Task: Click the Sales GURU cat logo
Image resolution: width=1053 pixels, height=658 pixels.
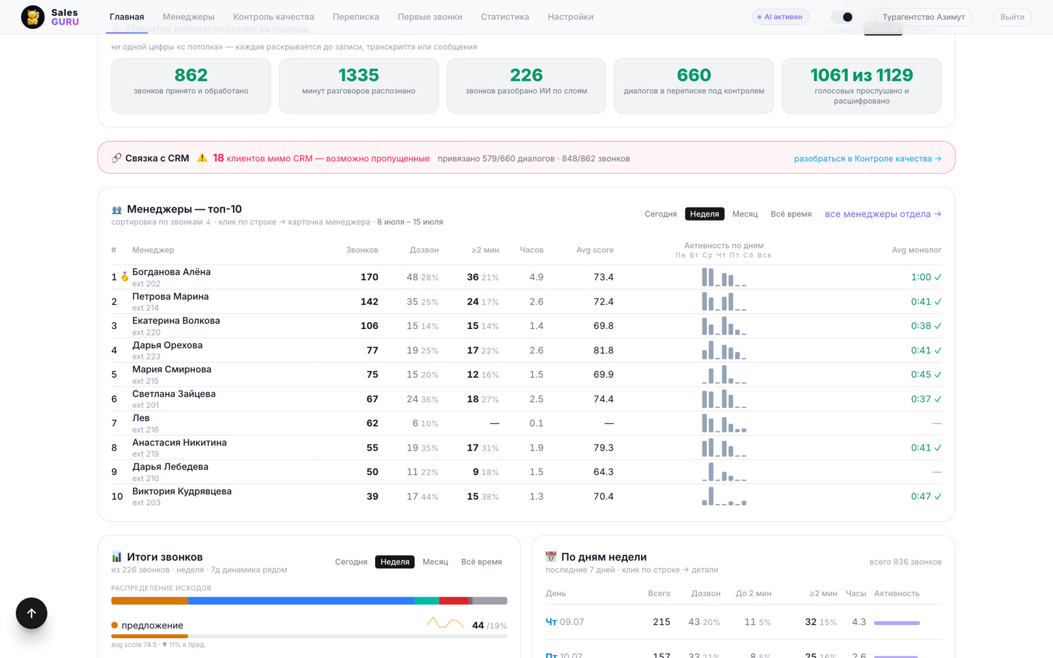Action: (x=32, y=17)
